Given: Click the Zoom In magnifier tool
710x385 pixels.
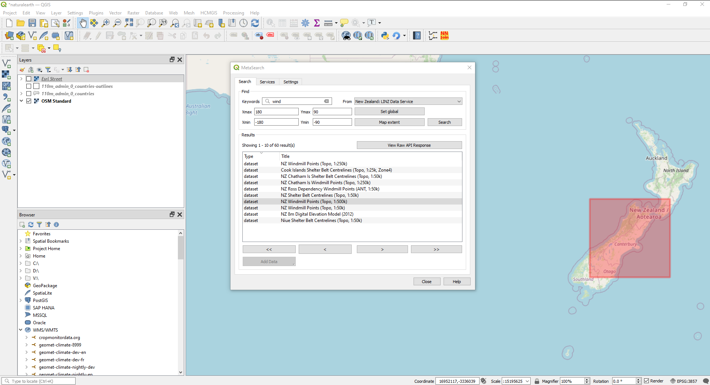Looking at the screenshot, I should coord(106,23).
